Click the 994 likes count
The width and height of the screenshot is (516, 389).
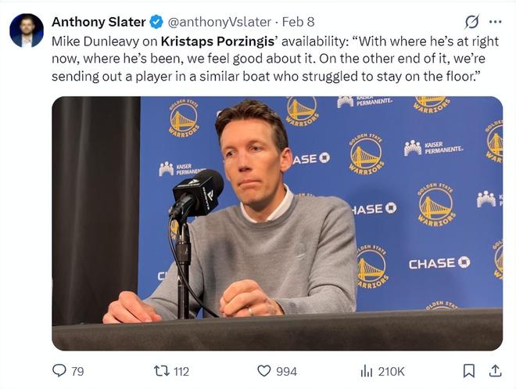[286, 371]
